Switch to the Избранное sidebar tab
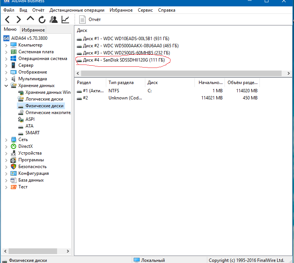Image resolution: width=294 pixels, height=263 pixels. point(33,30)
